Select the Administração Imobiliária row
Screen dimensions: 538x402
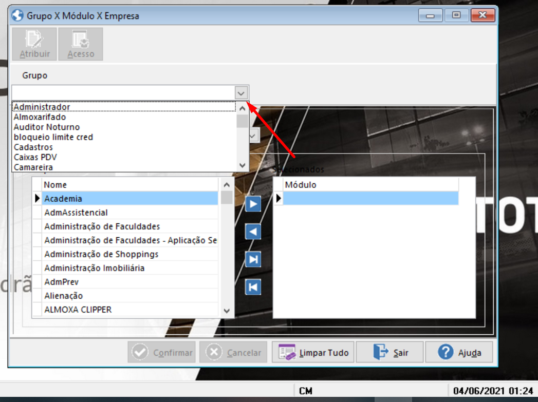(130, 268)
